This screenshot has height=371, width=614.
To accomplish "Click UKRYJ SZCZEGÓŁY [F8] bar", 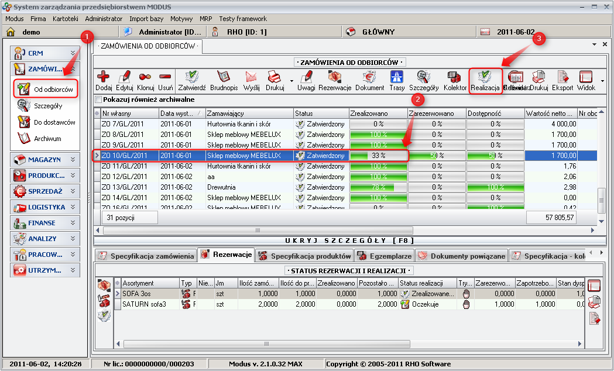I will click(349, 241).
